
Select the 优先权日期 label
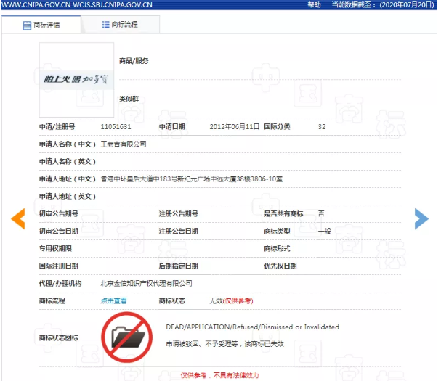point(280,266)
